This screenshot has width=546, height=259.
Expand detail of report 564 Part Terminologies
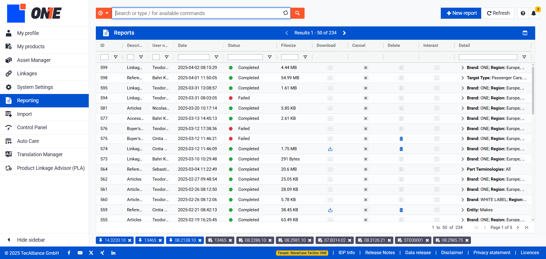pyautogui.click(x=463, y=169)
